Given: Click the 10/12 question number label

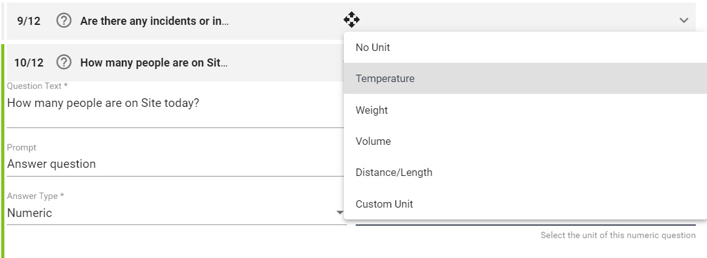Looking at the screenshot, I should (29, 62).
